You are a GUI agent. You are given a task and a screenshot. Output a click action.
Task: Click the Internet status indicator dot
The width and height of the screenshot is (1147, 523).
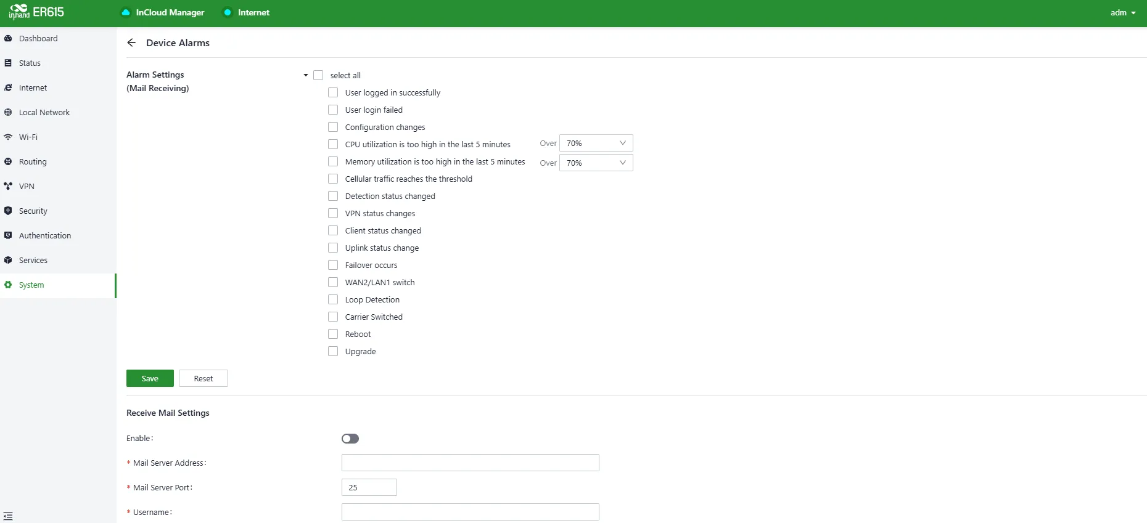(228, 12)
